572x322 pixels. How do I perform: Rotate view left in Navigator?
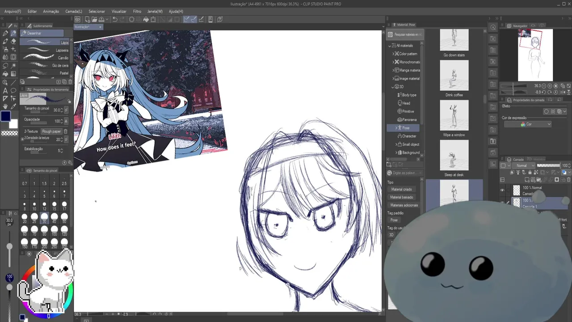(x=544, y=92)
